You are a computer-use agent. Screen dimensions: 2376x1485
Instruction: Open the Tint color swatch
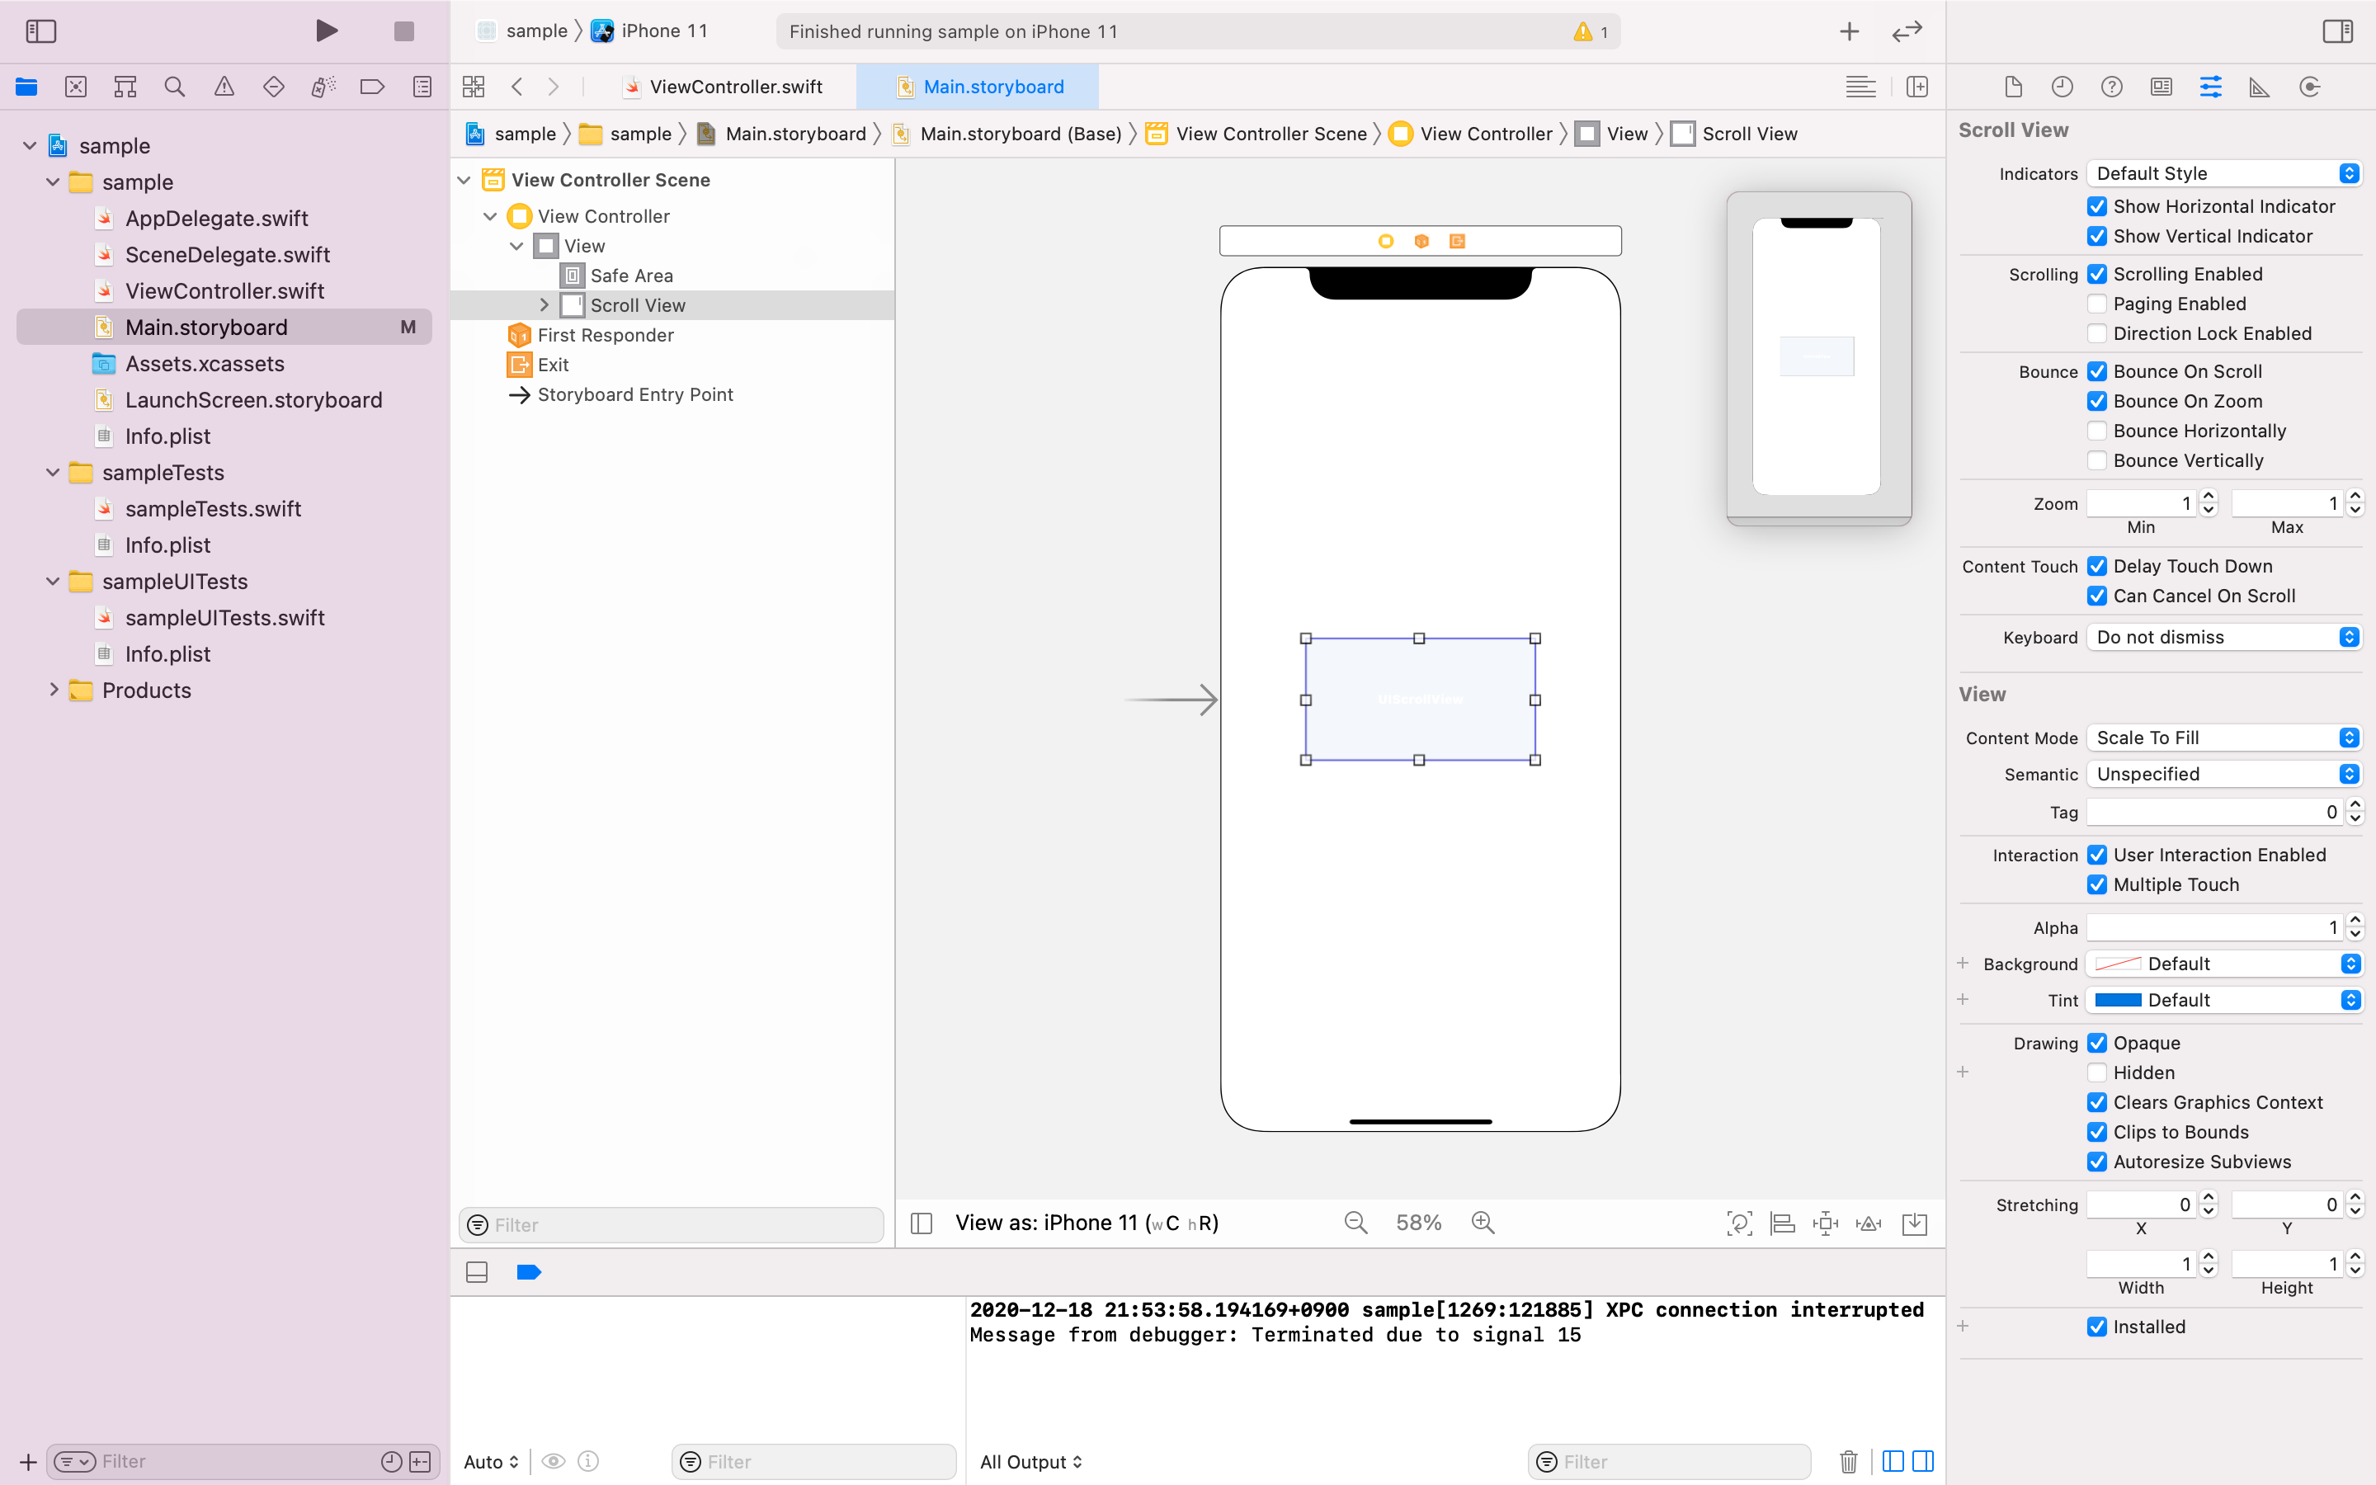click(x=2118, y=1000)
